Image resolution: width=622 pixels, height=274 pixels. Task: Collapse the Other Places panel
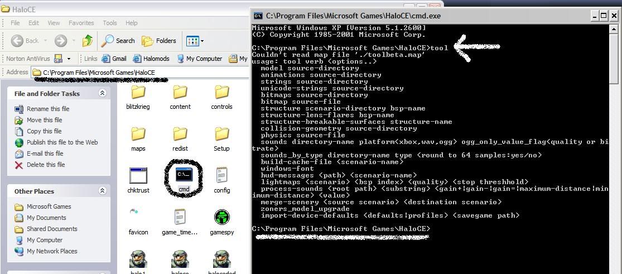pyautogui.click(x=102, y=191)
